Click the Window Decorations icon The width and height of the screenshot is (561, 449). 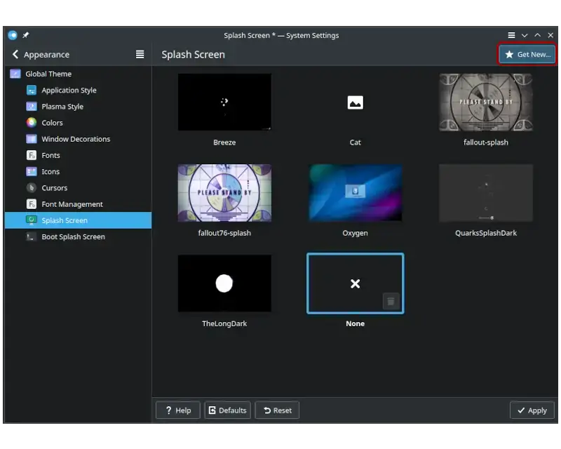pos(32,139)
